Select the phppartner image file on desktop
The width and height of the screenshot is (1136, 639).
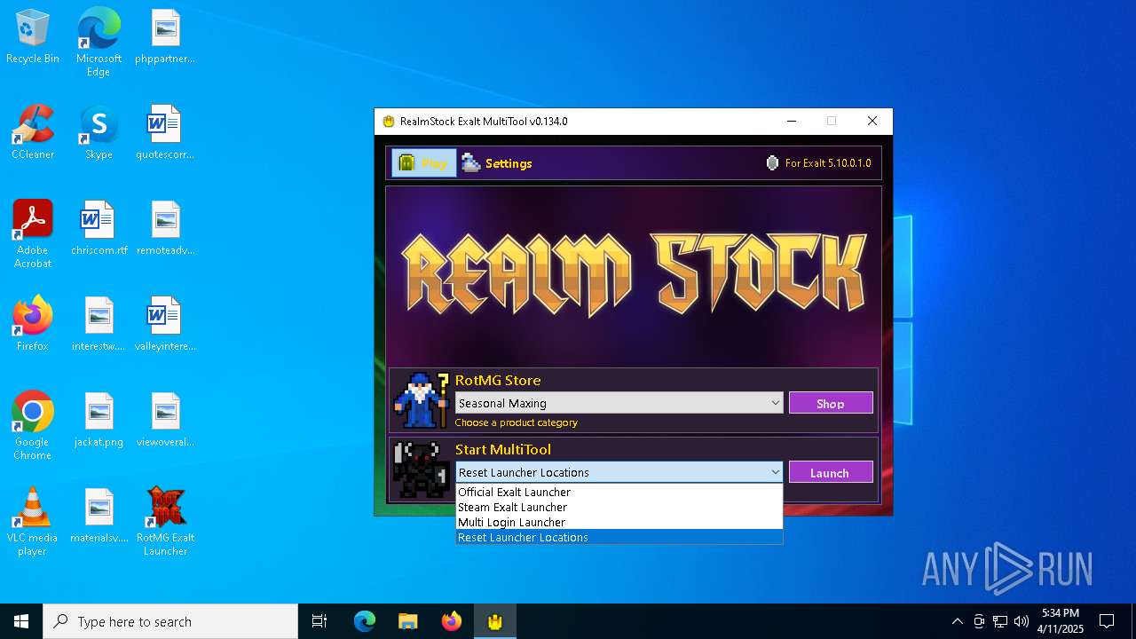165,37
